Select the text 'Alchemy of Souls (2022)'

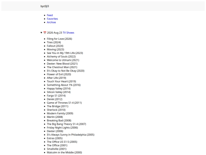tap(61, 57)
